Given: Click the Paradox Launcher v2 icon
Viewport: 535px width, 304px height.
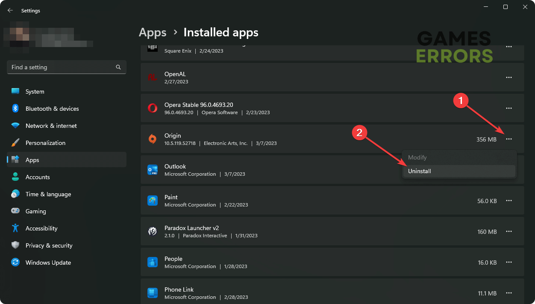Looking at the screenshot, I should (x=153, y=231).
